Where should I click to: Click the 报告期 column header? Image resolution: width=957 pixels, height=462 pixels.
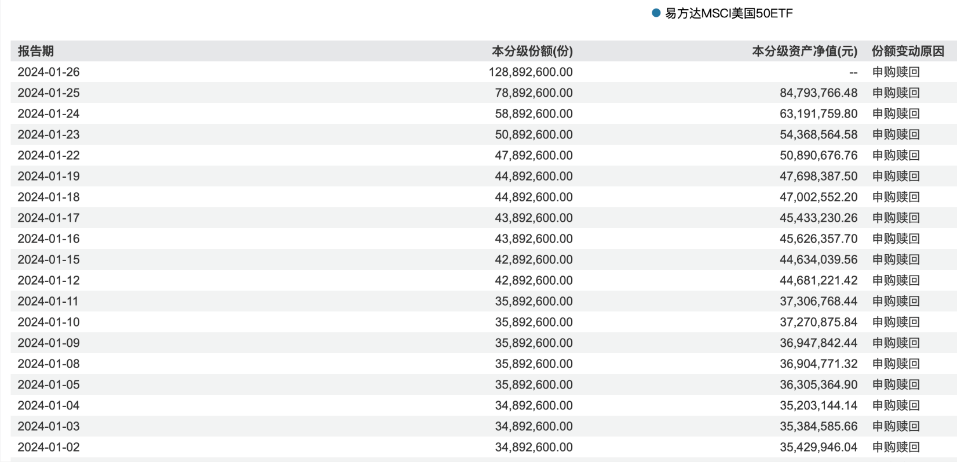click(36, 51)
